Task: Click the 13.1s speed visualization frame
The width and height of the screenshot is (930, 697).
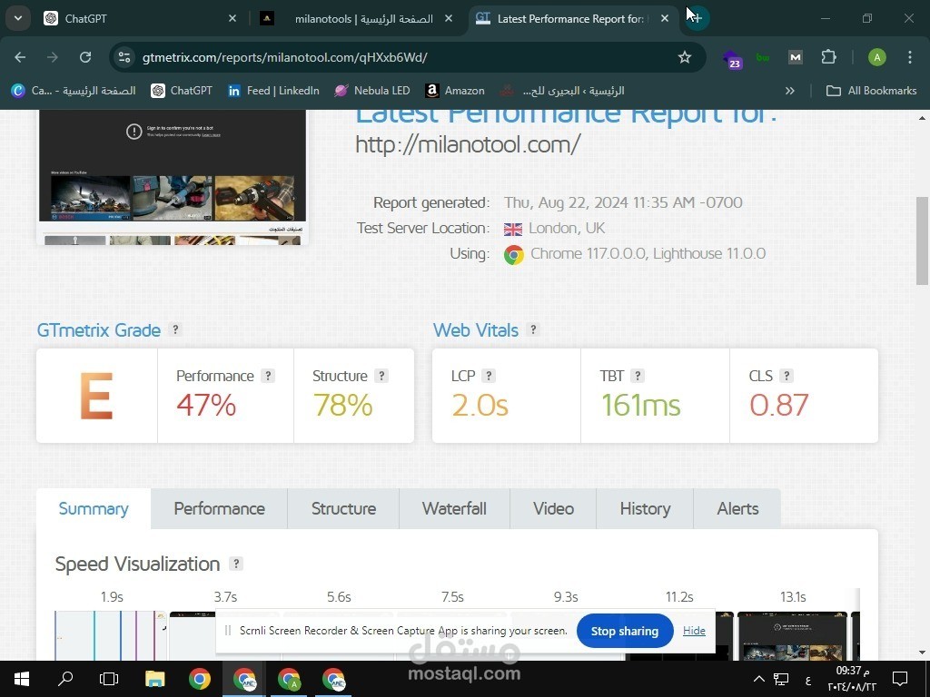Action: pos(792,636)
